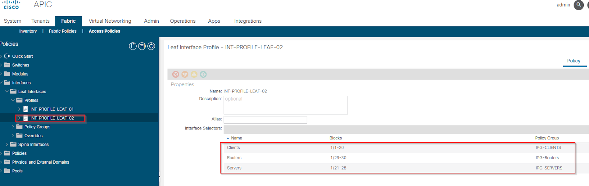Expand the INT-PROFILE-LEAF-02 node arrow
This screenshot has width=589, height=186.
19,118
